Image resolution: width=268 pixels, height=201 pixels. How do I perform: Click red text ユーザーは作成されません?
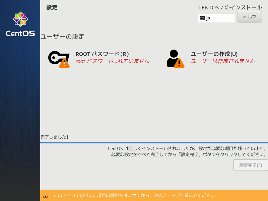coord(223,61)
